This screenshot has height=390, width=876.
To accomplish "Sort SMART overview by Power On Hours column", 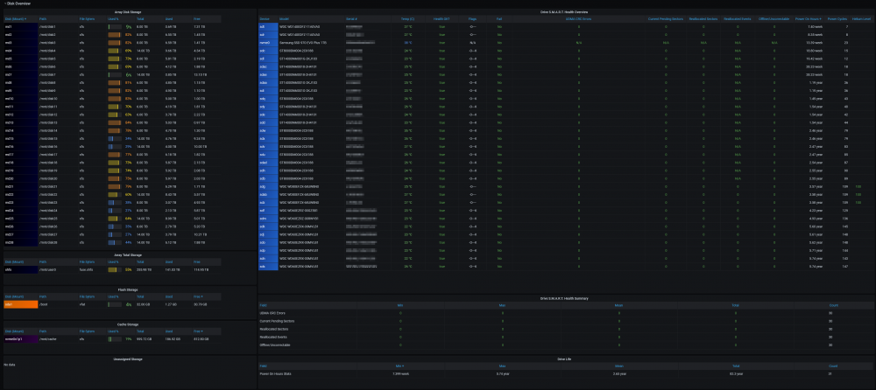I will (x=808, y=19).
